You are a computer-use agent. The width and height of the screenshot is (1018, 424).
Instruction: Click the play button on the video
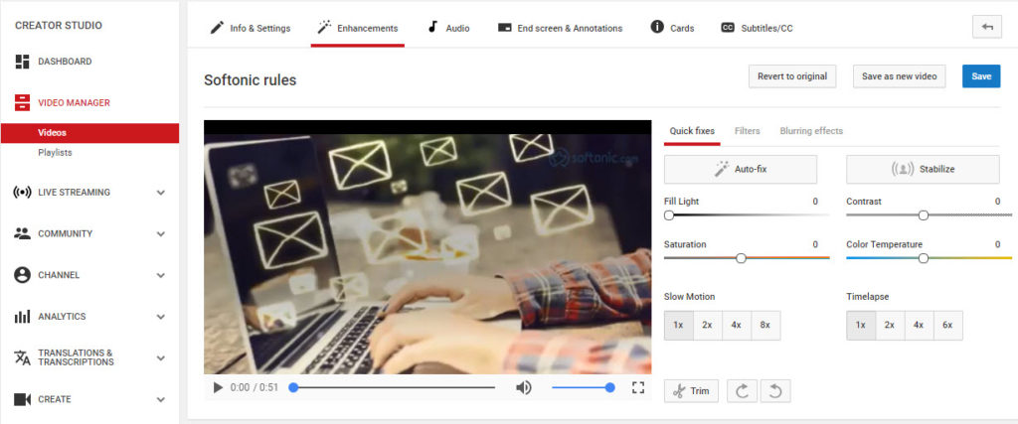pos(218,387)
